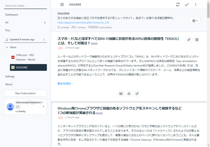Click the scrollbar down arrow
The width and height of the screenshot is (210, 147).
pyautogui.click(x=208, y=146)
